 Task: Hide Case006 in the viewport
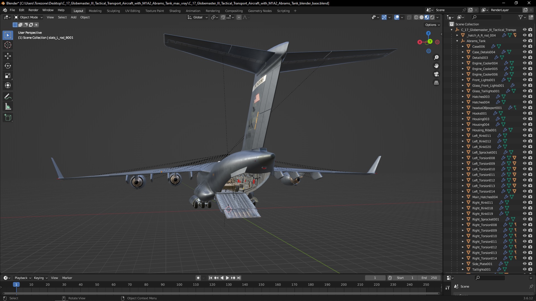click(525, 46)
